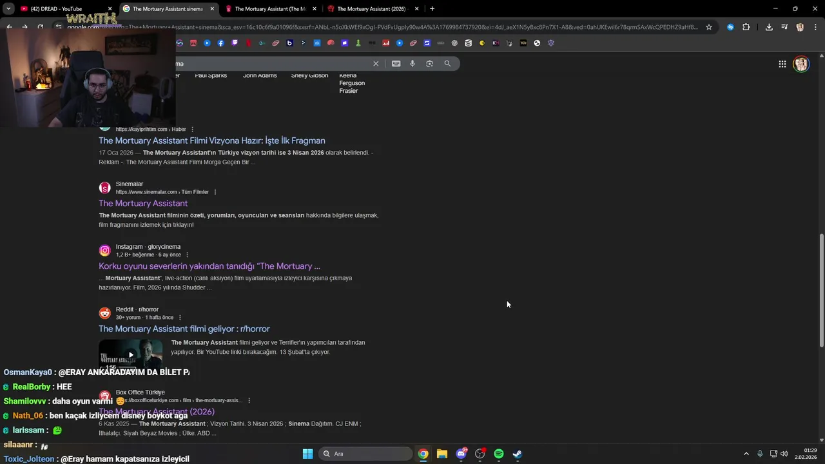Click the Reddit result favicon

104,313
